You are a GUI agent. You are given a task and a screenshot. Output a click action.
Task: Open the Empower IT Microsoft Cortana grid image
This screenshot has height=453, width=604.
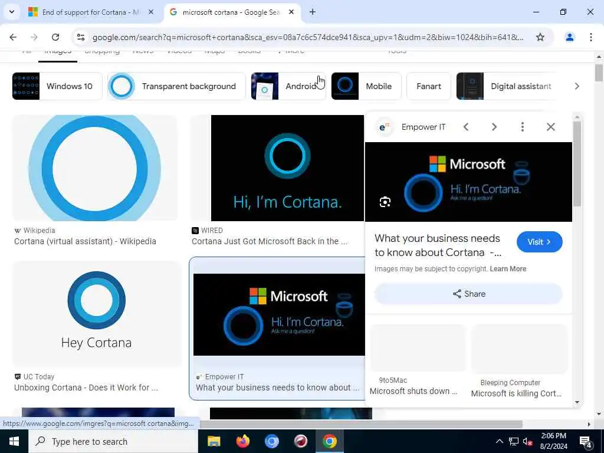[x=279, y=314]
